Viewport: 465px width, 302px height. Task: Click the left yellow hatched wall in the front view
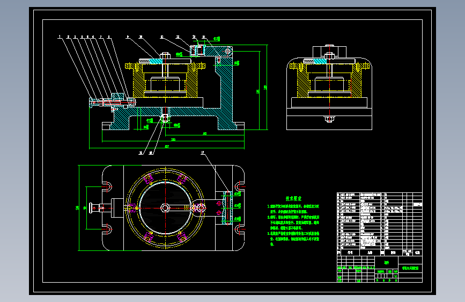pyautogui.click(x=138, y=81)
